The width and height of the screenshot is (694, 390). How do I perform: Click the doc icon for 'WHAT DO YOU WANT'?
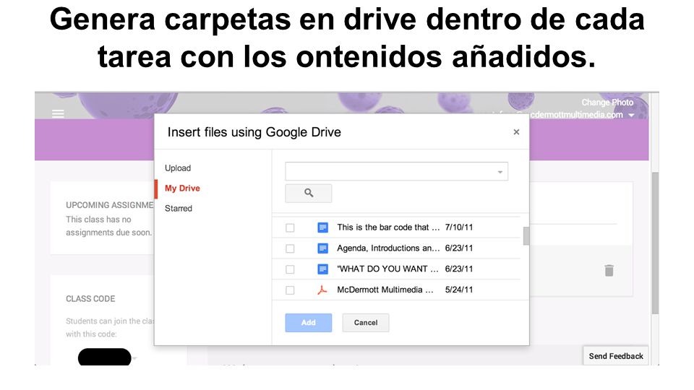tap(322, 269)
